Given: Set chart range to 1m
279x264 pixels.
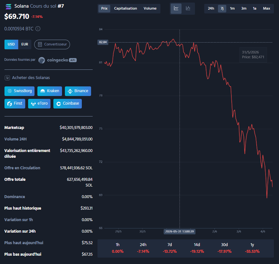Looking at the screenshot, I should (232, 8).
